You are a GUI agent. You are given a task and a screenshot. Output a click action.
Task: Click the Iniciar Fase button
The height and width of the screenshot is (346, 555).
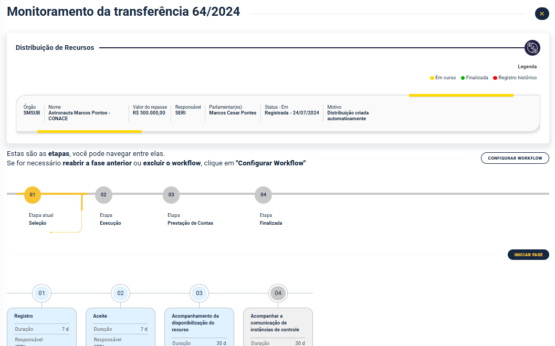pyautogui.click(x=528, y=254)
